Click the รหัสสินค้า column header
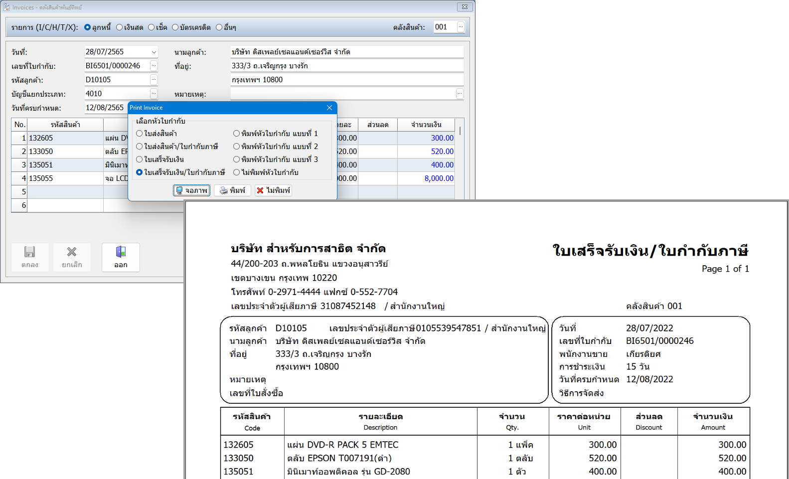This screenshot has width=789, height=479. point(65,125)
